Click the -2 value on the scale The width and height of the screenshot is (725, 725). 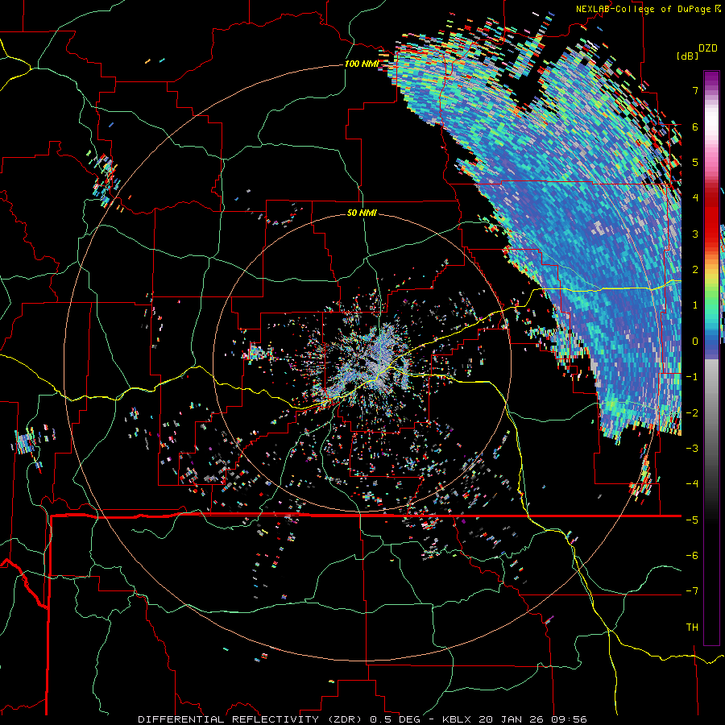point(692,413)
